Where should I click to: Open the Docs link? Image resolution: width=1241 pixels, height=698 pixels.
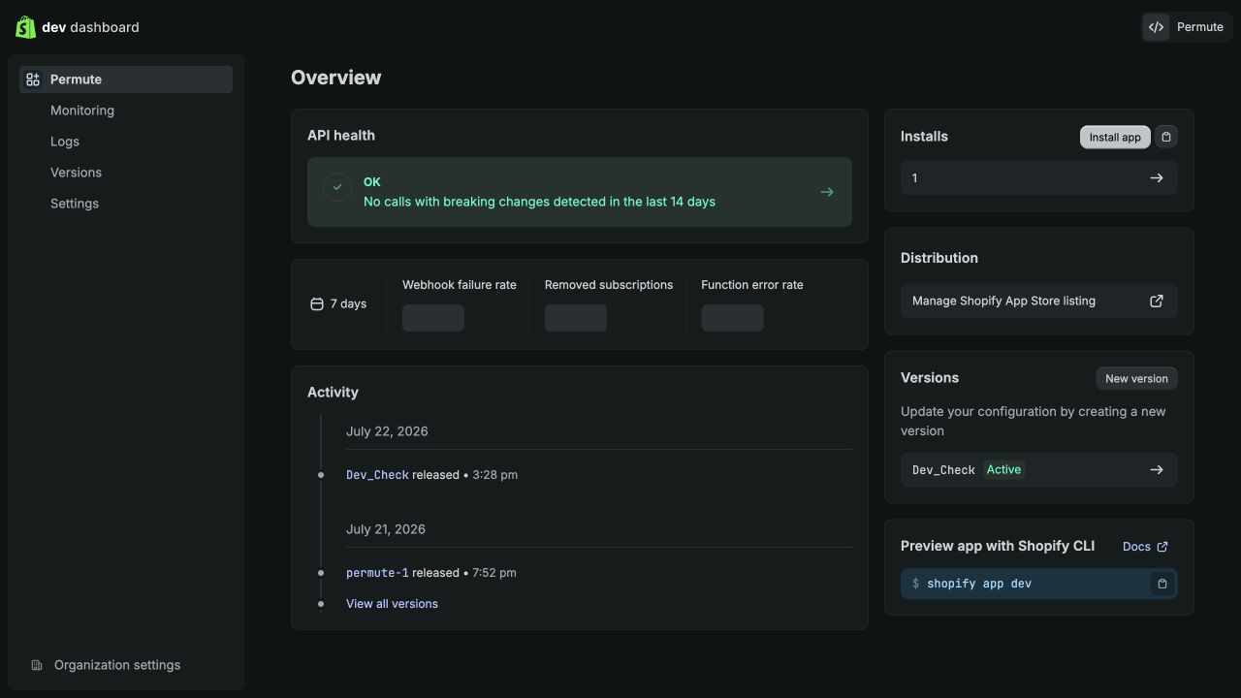tap(1145, 547)
